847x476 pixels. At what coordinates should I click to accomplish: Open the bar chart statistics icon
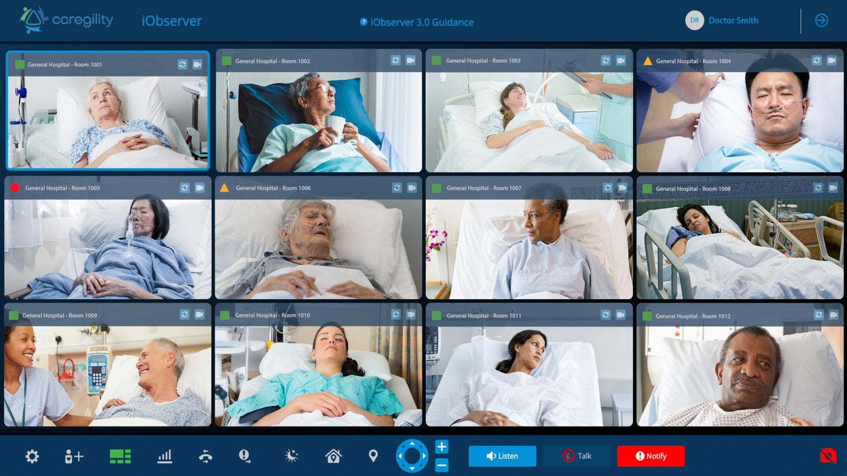(x=165, y=456)
